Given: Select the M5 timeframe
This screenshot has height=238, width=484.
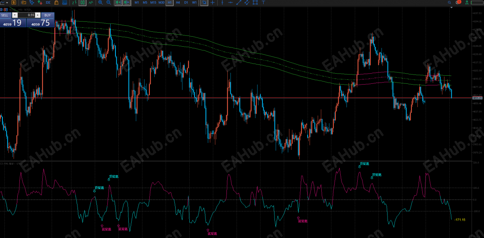Looking at the screenshot, I should [145, 2].
